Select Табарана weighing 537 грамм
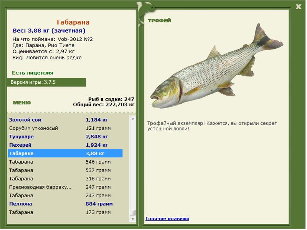The width and height of the screenshot is (307, 230). coord(65,170)
